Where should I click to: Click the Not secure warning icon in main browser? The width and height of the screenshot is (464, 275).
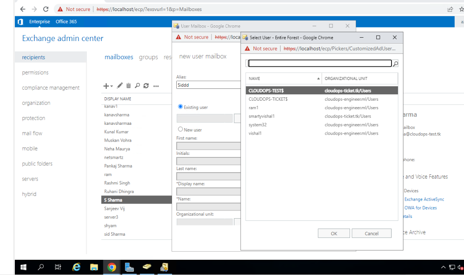[x=60, y=9]
